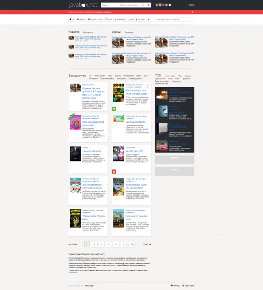Select the Android platform button
The image size is (263, 290).
[x=81, y=19]
